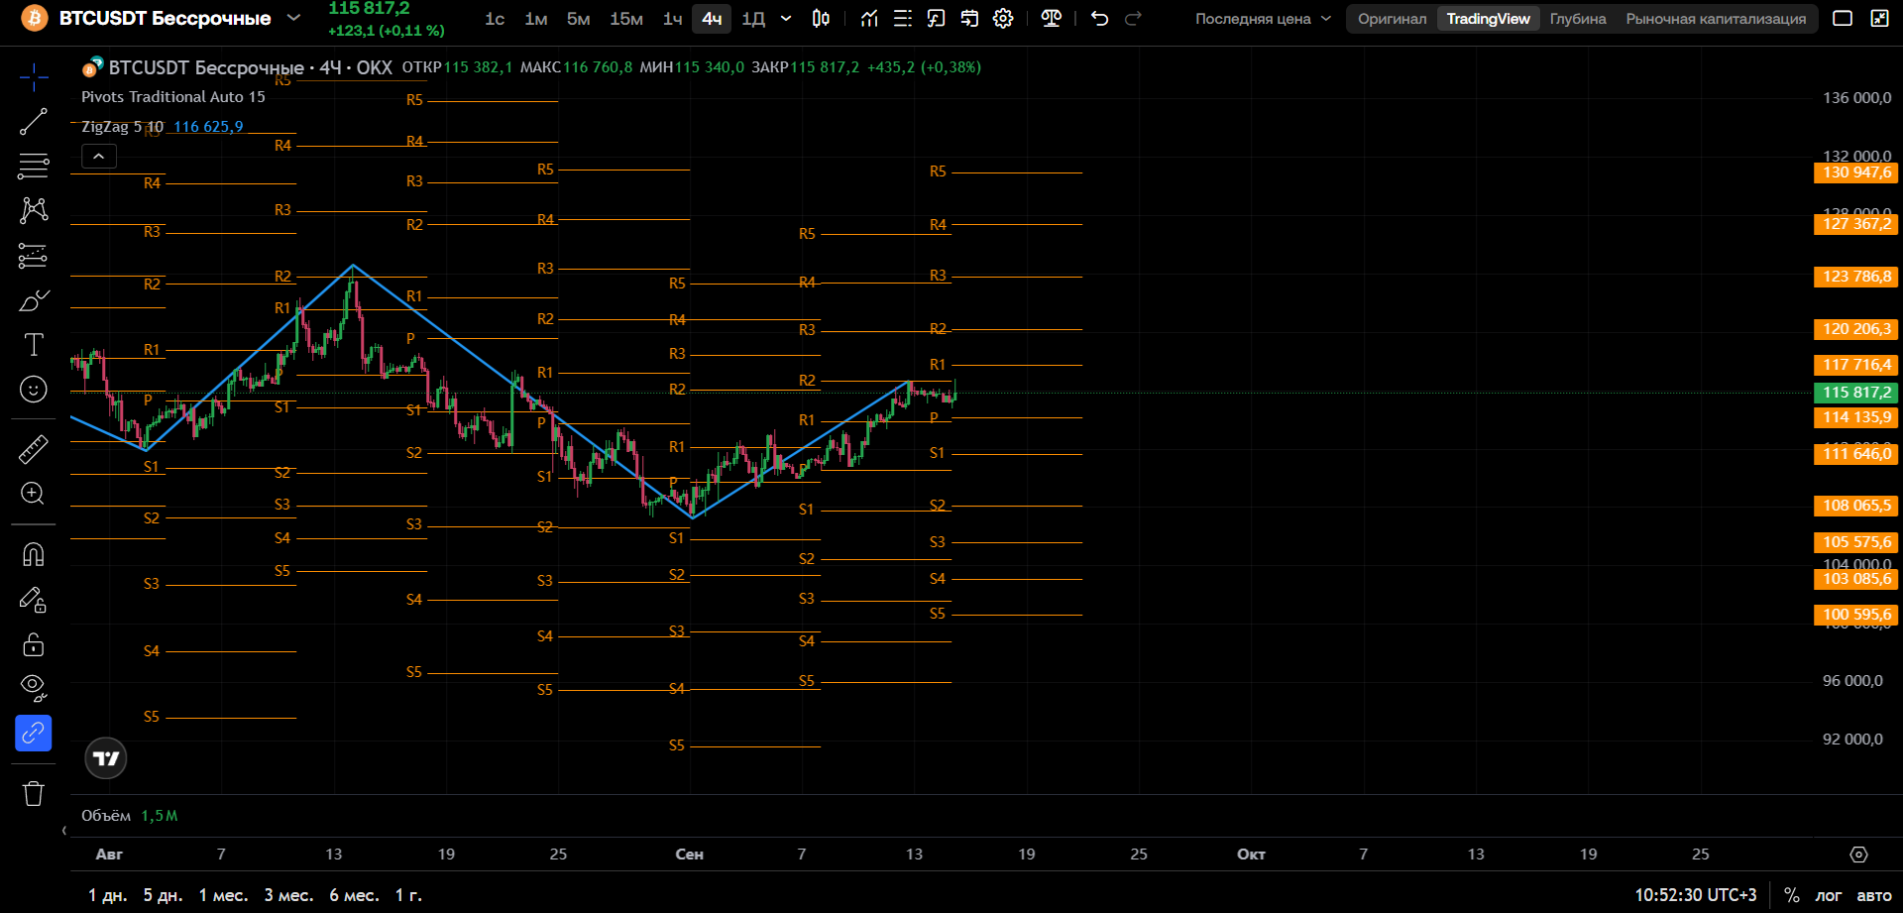The width and height of the screenshot is (1903, 913).
Task: Toggle lock all drawings
Action: tap(34, 644)
